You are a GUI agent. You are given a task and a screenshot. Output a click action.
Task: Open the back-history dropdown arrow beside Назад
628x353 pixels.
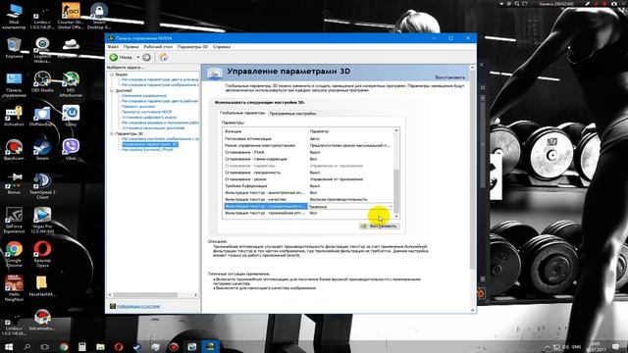coord(137,57)
